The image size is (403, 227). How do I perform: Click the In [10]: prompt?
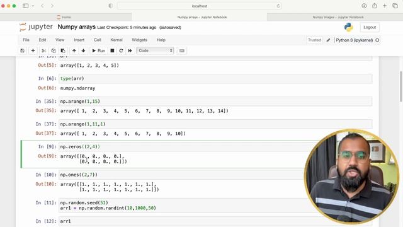(46, 175)
